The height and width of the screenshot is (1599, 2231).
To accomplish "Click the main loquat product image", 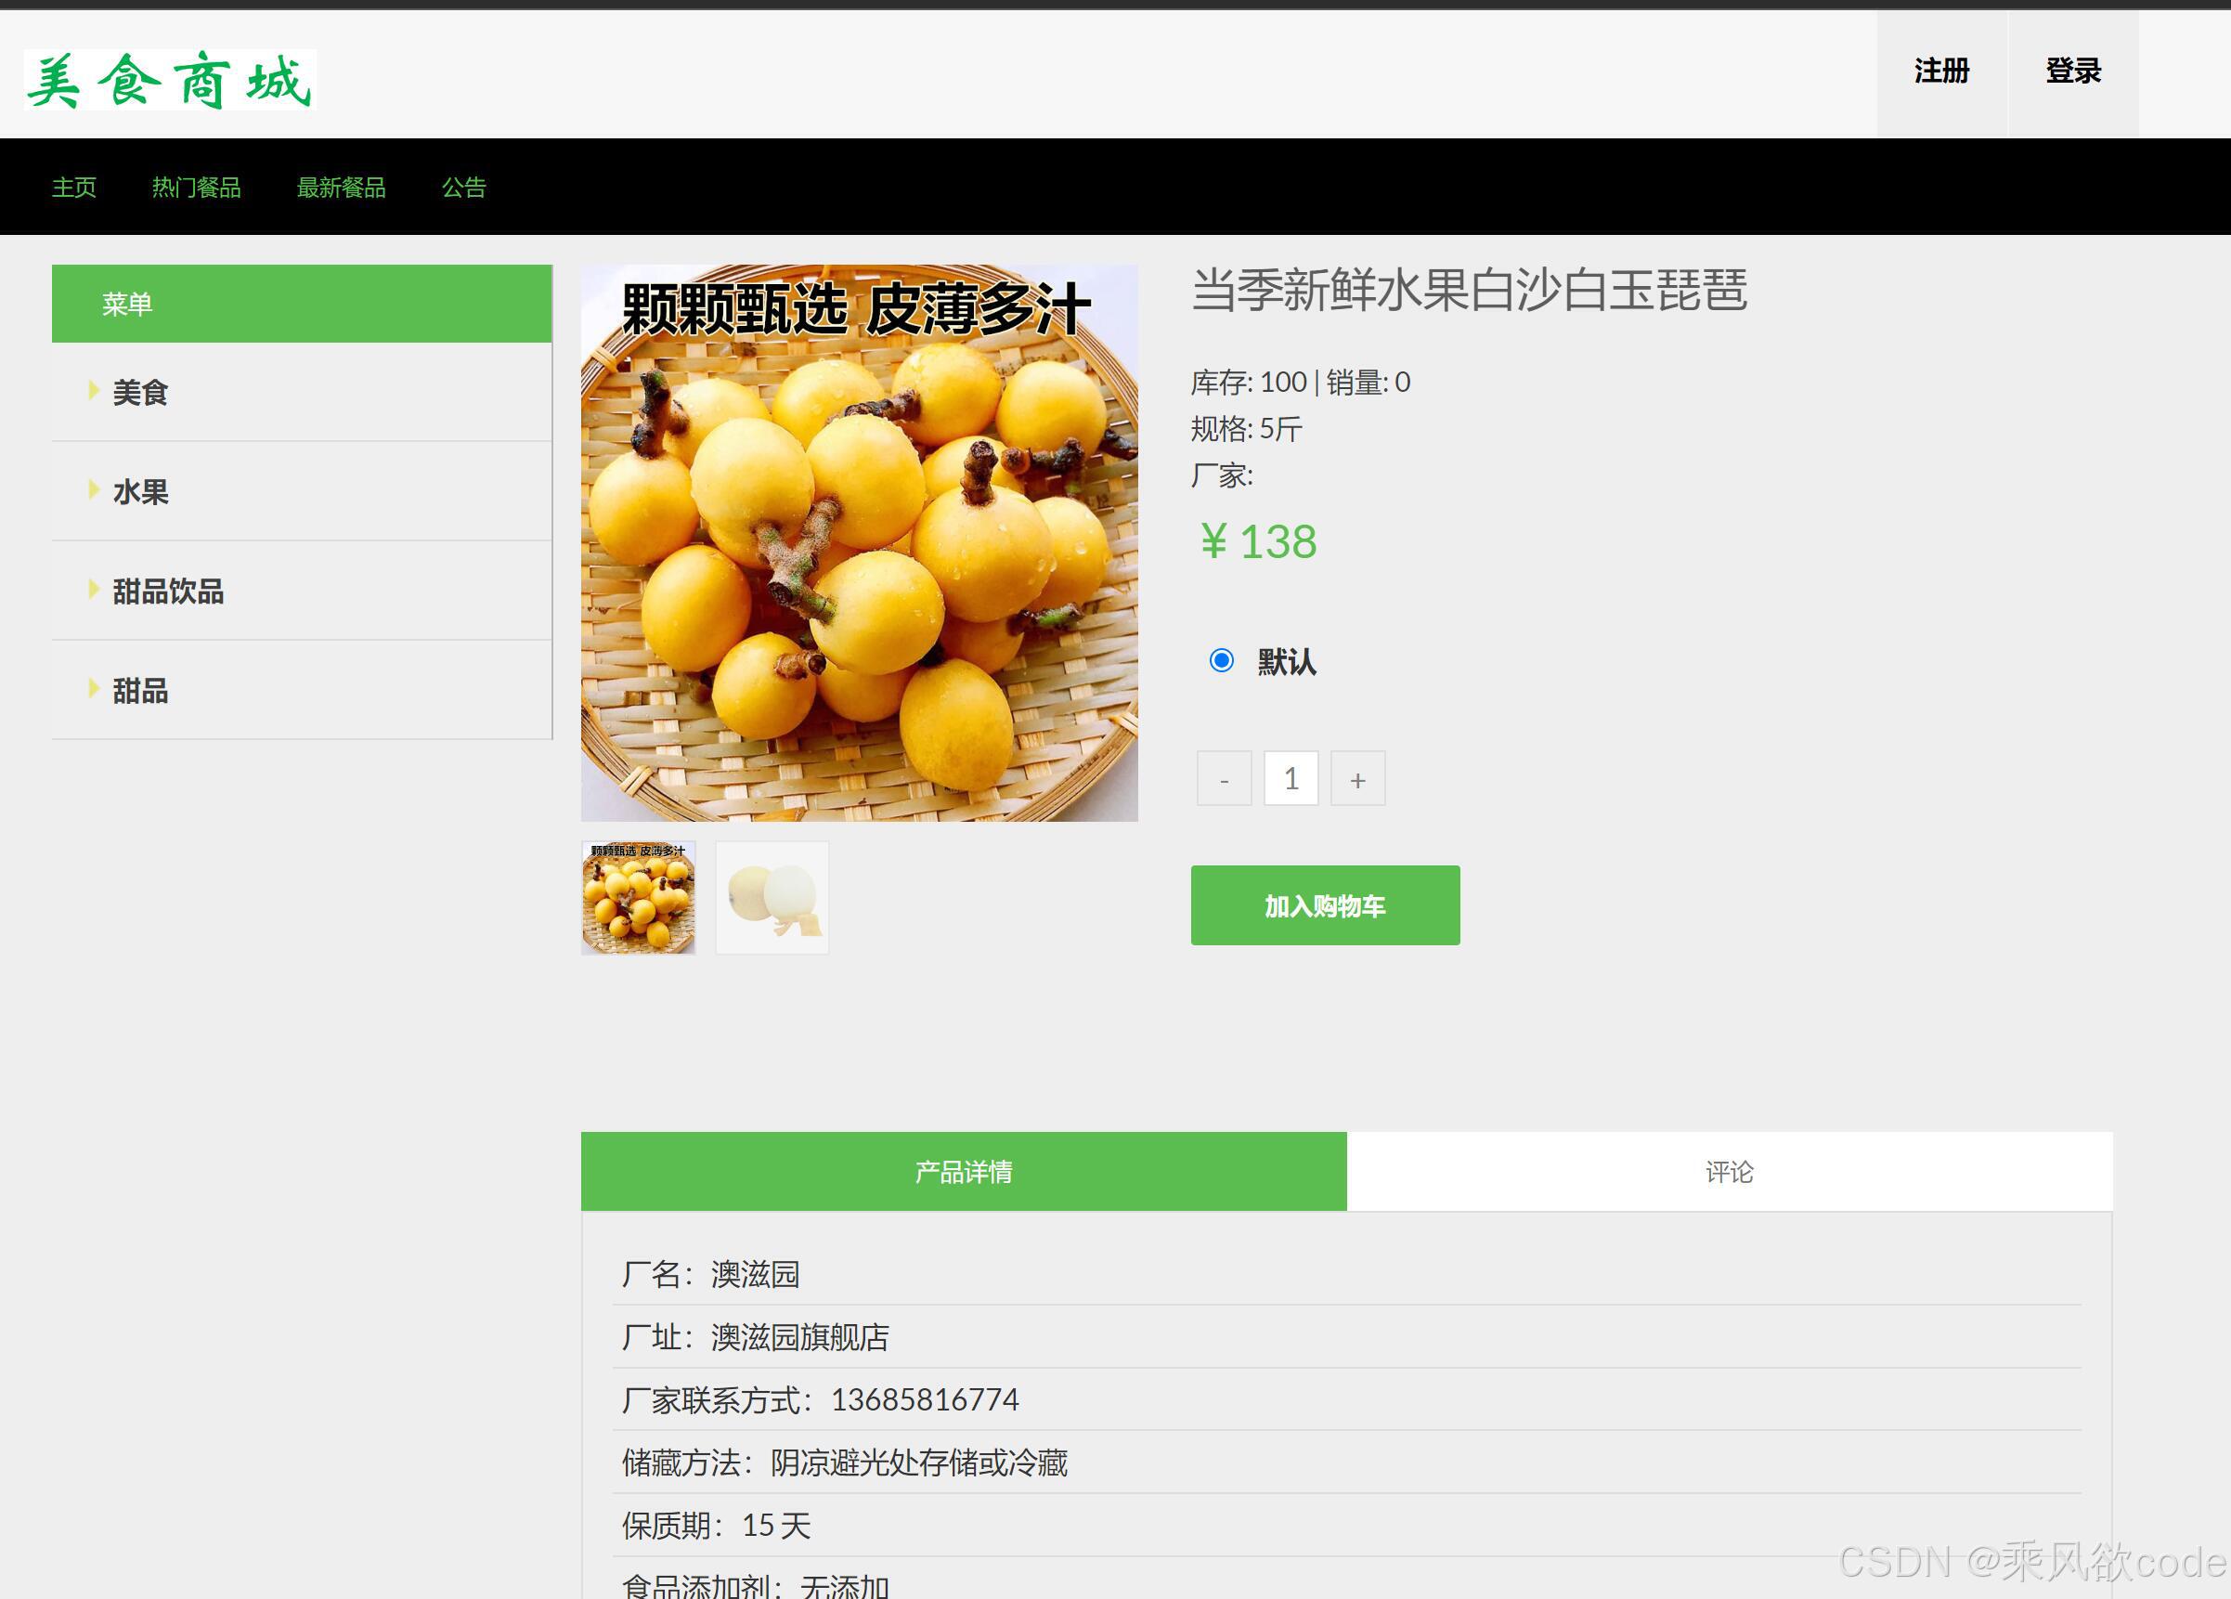I will (x=859, y=541).
